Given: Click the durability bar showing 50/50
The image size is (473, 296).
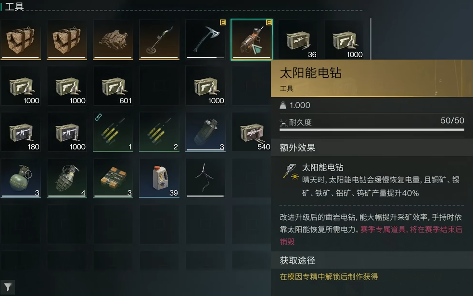Looking at the screenshot, I should click(x=371, y=129).
